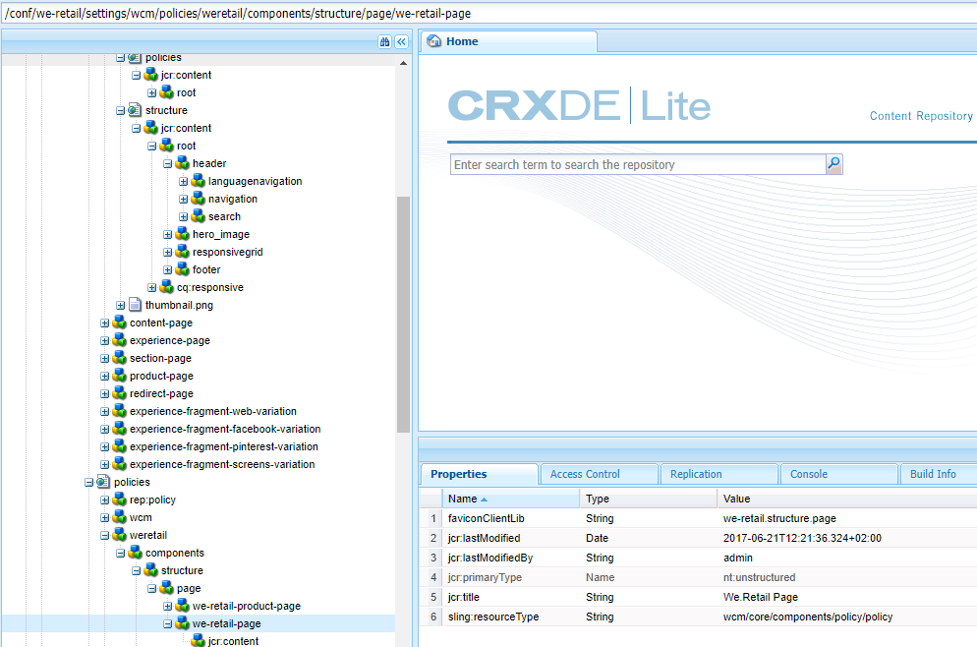Click the we-retail-page node icon
The width and height of the screenshot is (977, 647).
coord(183,623)
